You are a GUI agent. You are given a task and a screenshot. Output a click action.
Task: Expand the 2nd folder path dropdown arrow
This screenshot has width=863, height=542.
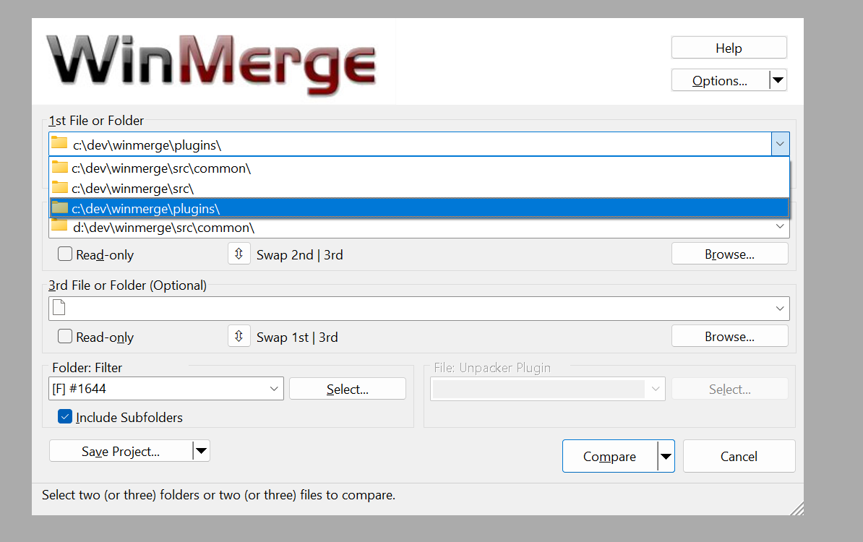[780, 227]
